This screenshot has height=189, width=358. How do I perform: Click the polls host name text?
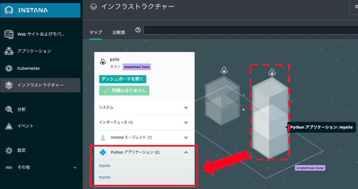pyautogui.click(x=115, y=59)
